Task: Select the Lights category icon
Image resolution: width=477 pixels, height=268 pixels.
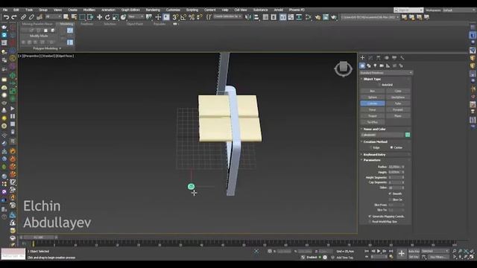Action: [x=375, y=66]
